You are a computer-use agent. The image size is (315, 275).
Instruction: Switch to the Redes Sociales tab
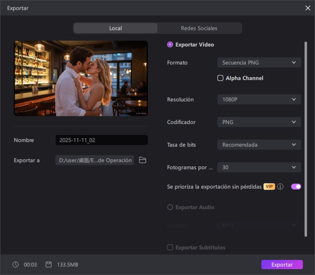click(x=199, y=28)
